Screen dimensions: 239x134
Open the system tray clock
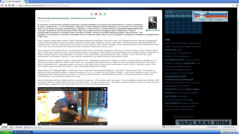tap(236, 132)
